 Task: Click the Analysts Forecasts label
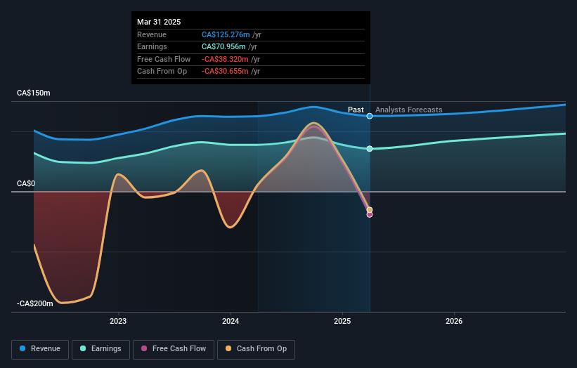coord(409,110)
